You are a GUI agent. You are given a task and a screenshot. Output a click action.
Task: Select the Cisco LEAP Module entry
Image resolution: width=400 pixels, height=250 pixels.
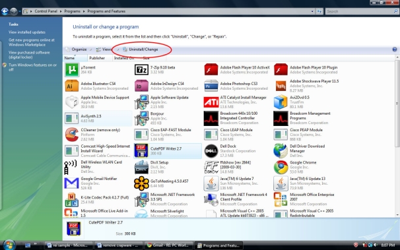pyautogui.click(x=237, y=135)
